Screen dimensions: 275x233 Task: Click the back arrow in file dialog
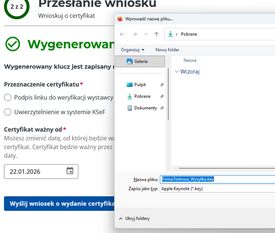tap(122, 34)
